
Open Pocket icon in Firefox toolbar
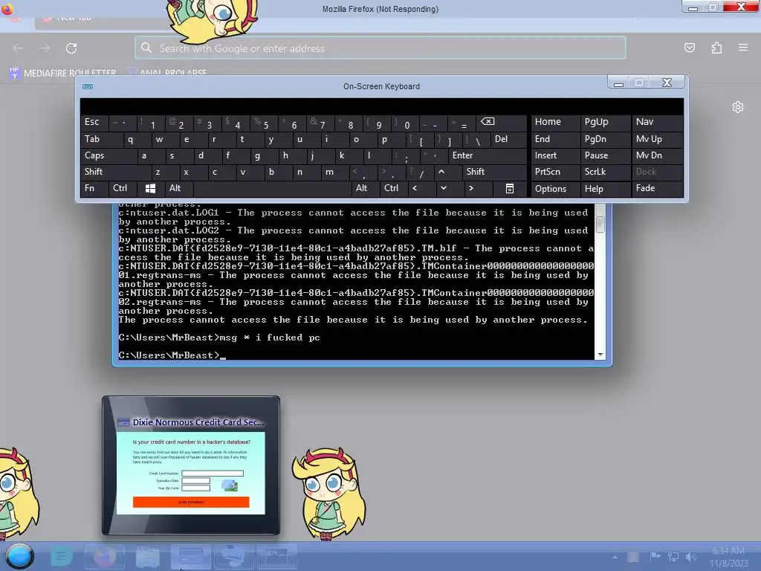tap(689, 48)
